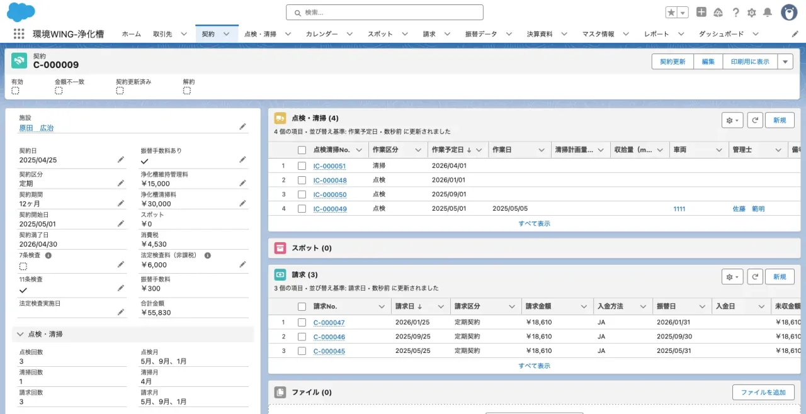
Task: Edit the 法定検査料 pencil icon
Action: 243,264
